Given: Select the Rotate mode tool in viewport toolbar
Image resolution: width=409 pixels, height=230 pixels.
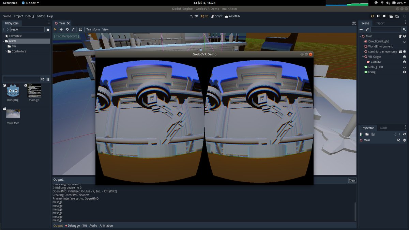Looking at the screenshot, I should pyautogui.click(x=67, y=29).
